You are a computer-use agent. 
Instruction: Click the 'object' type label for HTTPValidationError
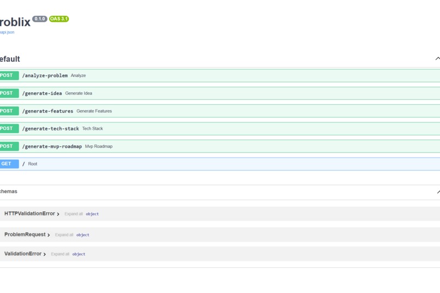tap(92, 214)
